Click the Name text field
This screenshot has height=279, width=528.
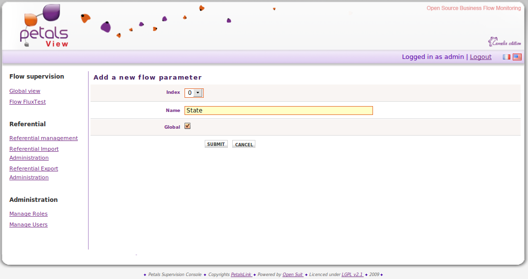279,111
